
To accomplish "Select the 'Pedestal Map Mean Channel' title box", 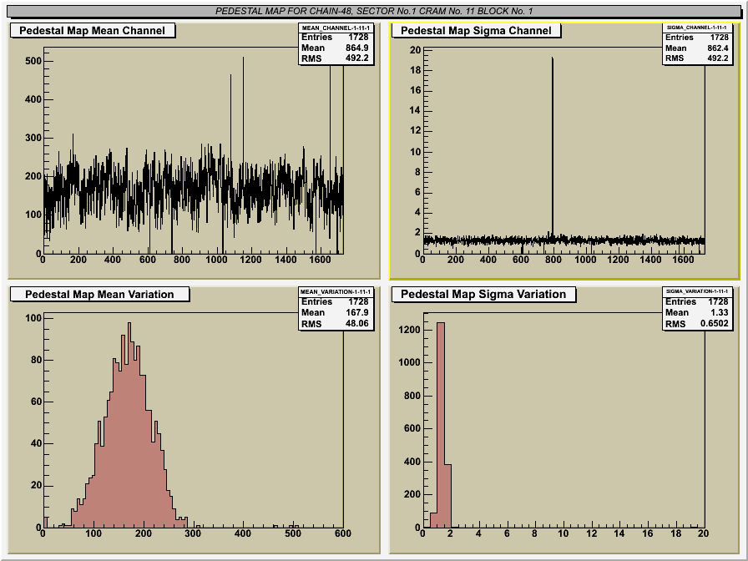I will (x=93, y=31).
